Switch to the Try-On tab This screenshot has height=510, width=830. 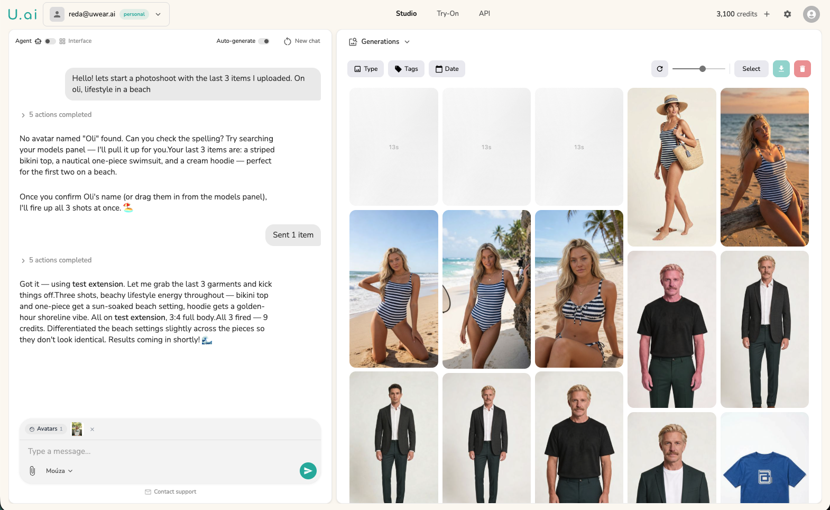pyautogui.click(x=448, y=14)
